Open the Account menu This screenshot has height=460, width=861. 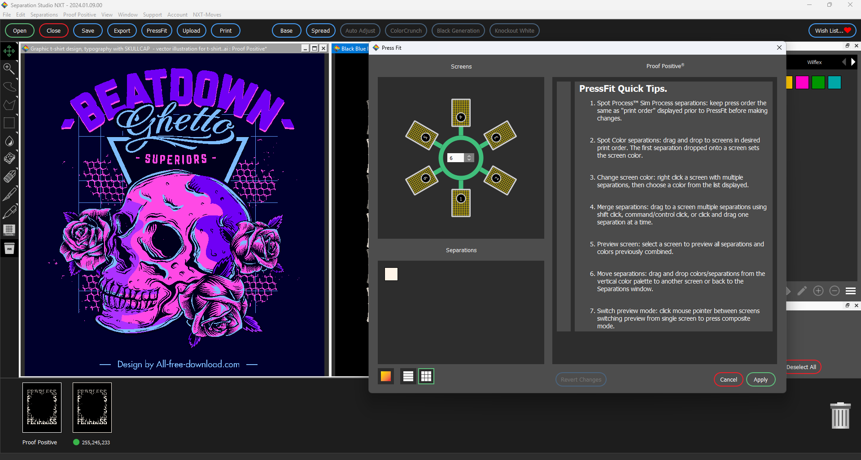[177, 15]
